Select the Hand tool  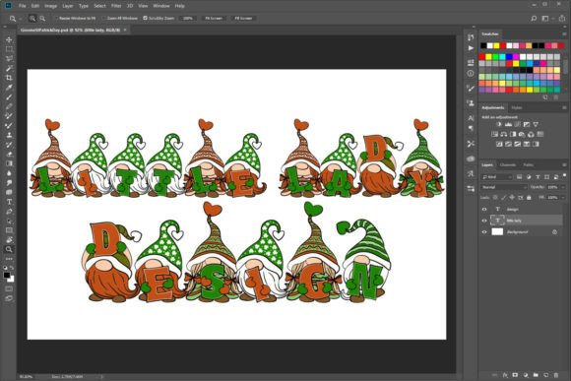[x=9, y=240]
